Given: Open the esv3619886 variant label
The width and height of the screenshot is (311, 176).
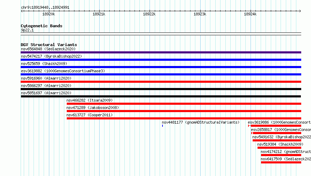Looking at the screenshot, I should coord(279,122).
